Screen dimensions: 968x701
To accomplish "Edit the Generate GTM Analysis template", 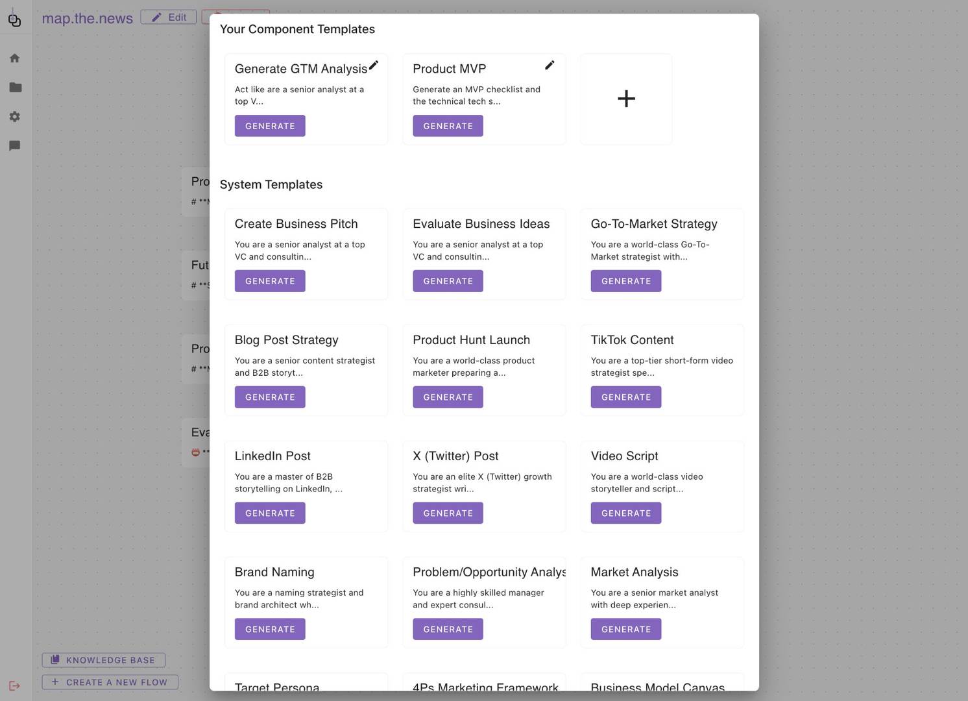I will pos(374,66).
